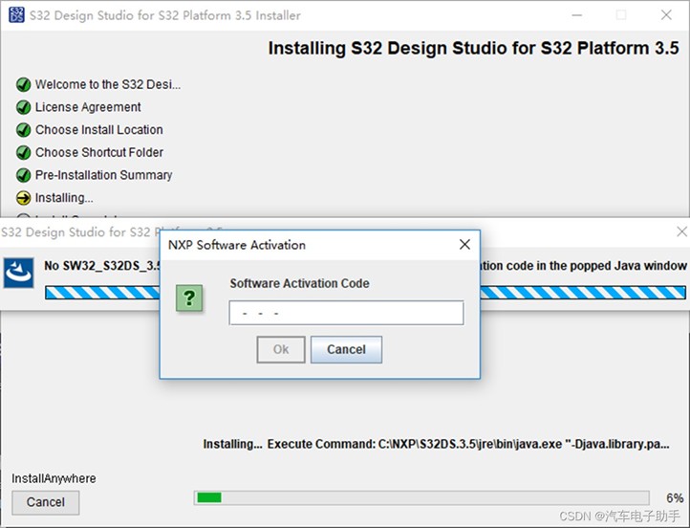Cancel the installation via InstallAnywhere Cancel button

coord(45,502)
